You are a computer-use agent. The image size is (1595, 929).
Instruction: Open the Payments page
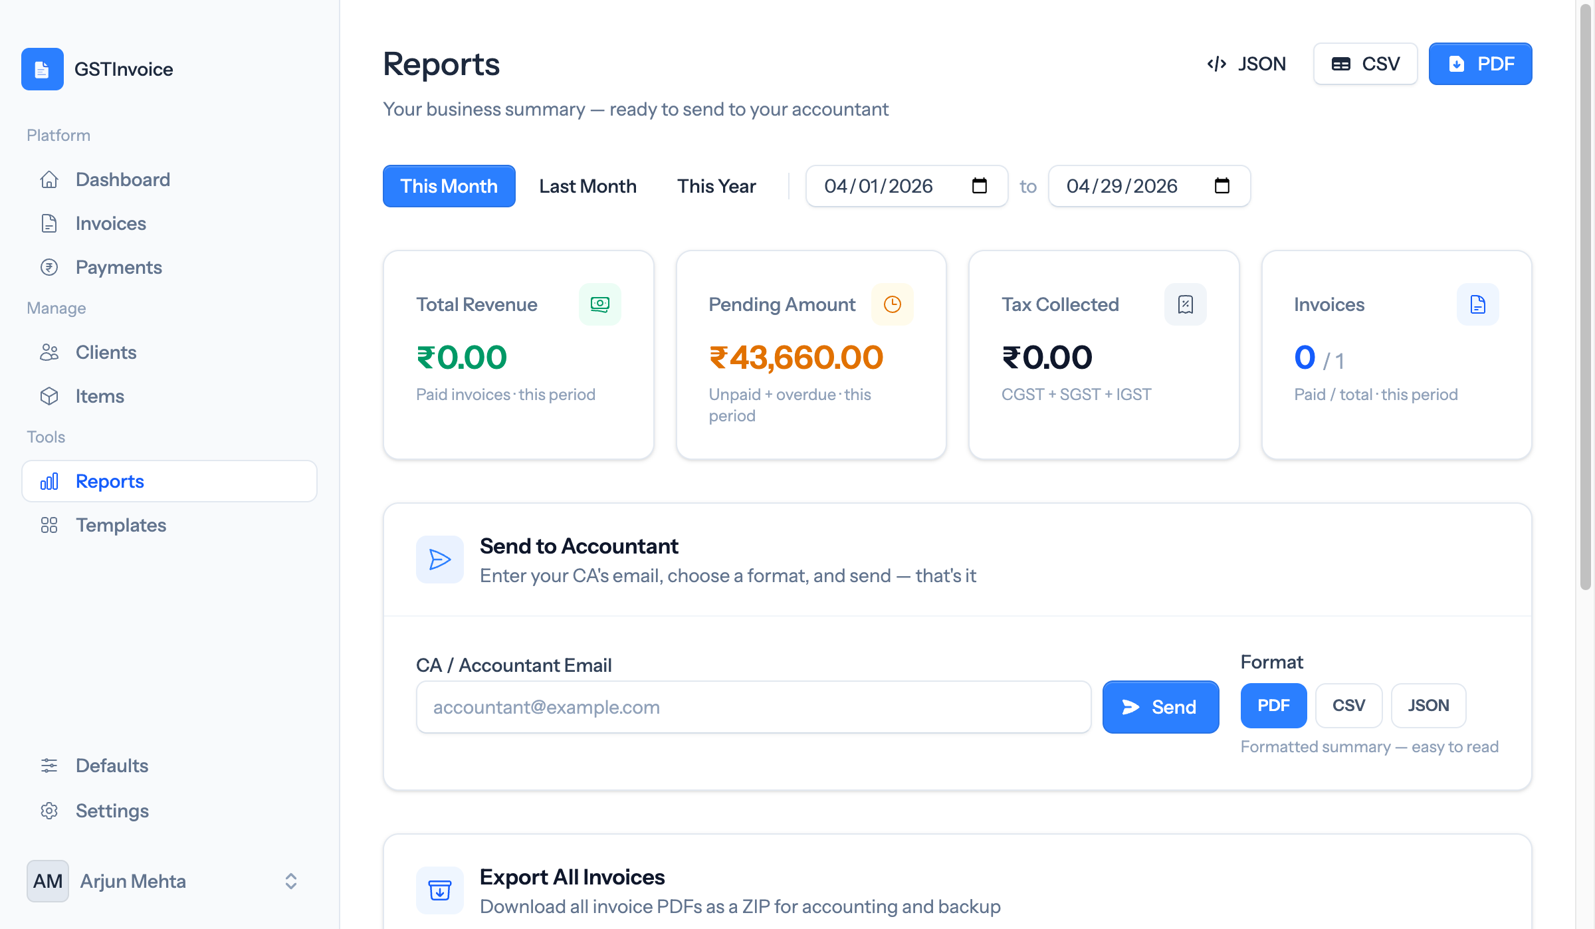[169, 267]
